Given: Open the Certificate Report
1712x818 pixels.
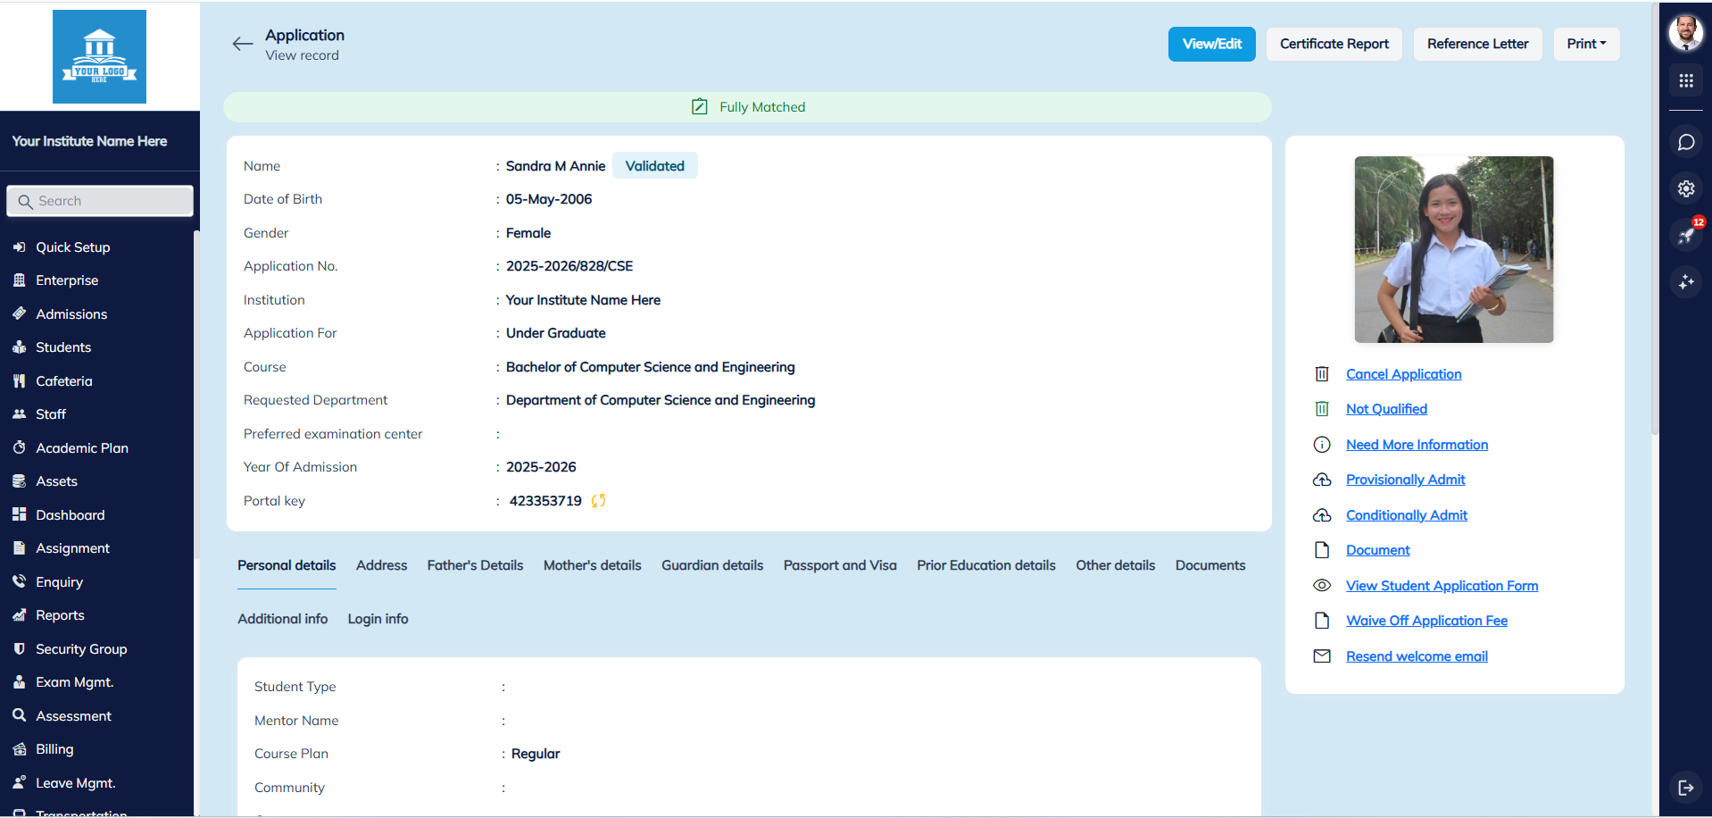Looking at the screenshot, I should click(1334, 44).
